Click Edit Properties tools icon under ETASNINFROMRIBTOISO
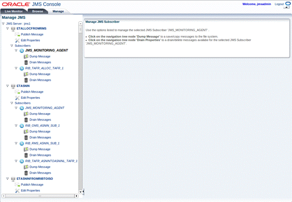 coord(18,191)
